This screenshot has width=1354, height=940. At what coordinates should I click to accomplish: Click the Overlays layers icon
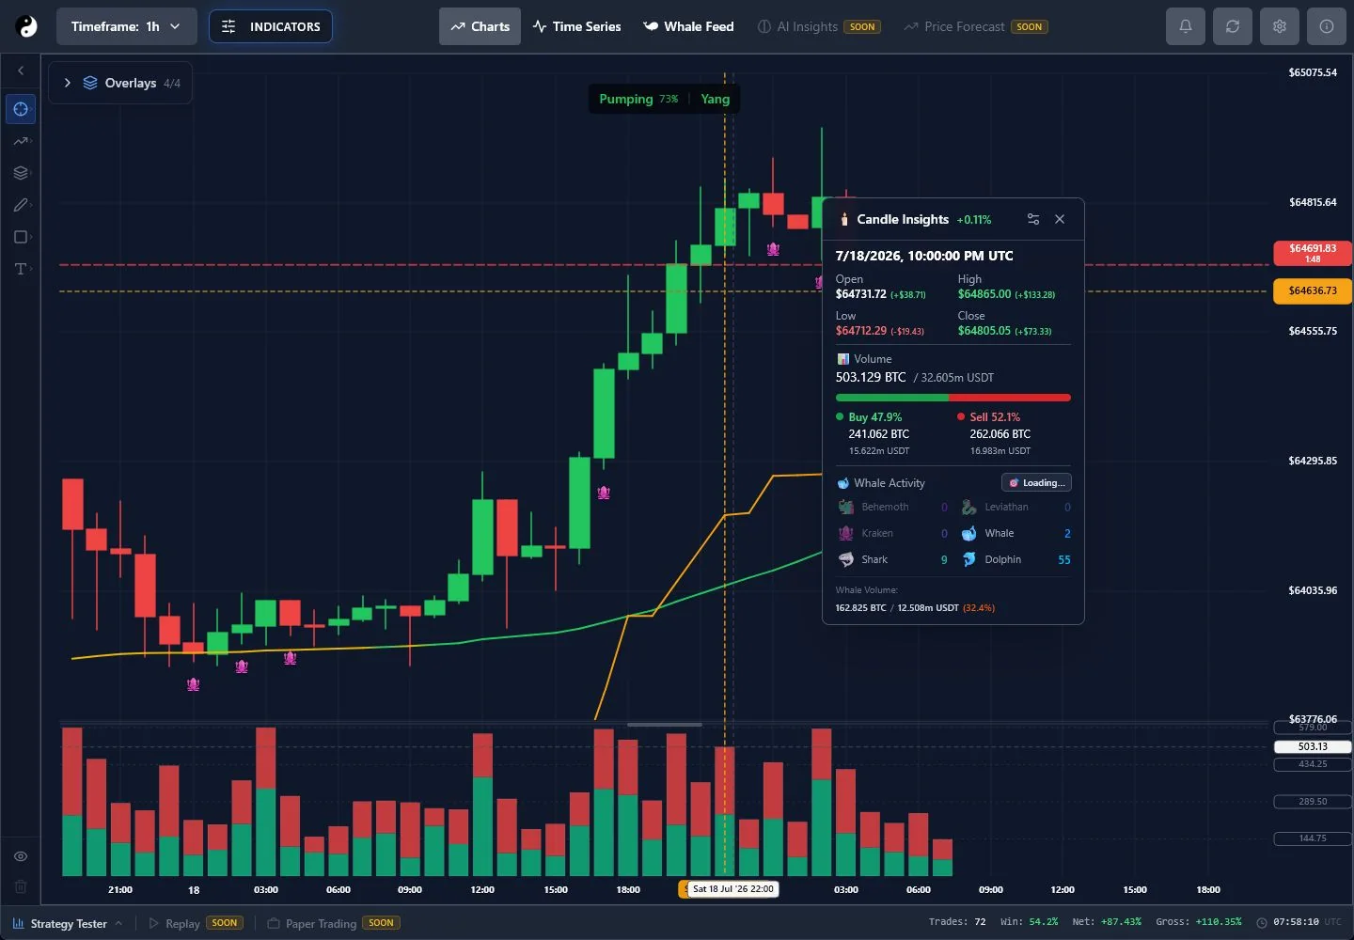click(90, 83)
